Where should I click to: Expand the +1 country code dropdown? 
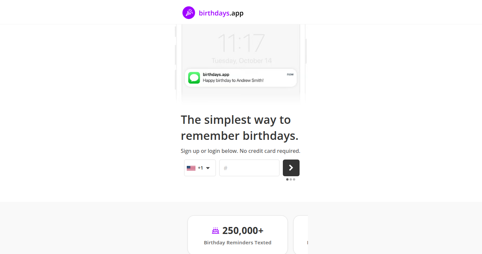(x=200, y=168)
